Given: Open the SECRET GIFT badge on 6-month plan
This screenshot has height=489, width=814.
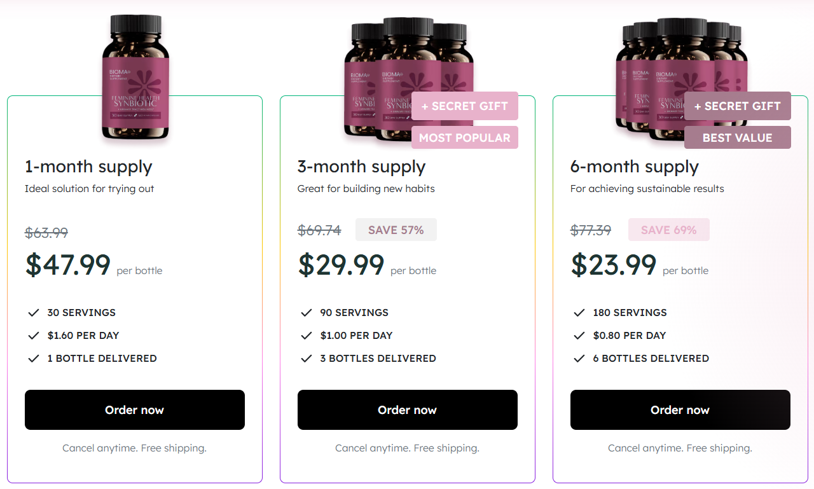Looking at the screenshot, I should pos(737,106).
